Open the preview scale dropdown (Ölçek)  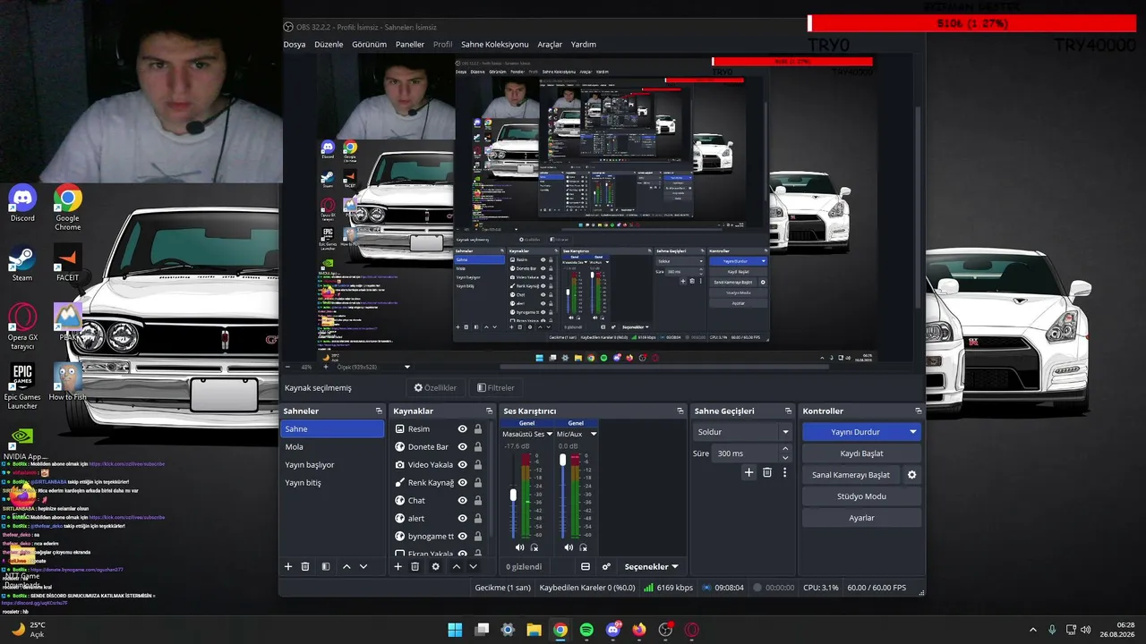click(407, 367)
